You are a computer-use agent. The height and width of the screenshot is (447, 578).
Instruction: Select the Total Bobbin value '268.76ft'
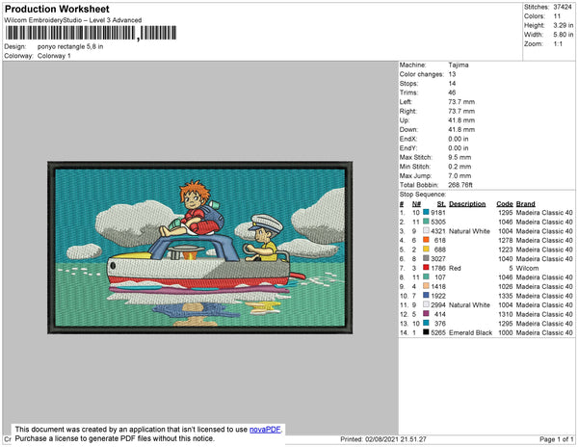(x=460, y=185)
